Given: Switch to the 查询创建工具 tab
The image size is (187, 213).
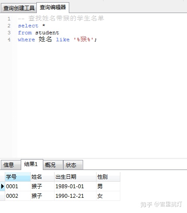Looking at the screenshot, I should [x=19, y=8].
